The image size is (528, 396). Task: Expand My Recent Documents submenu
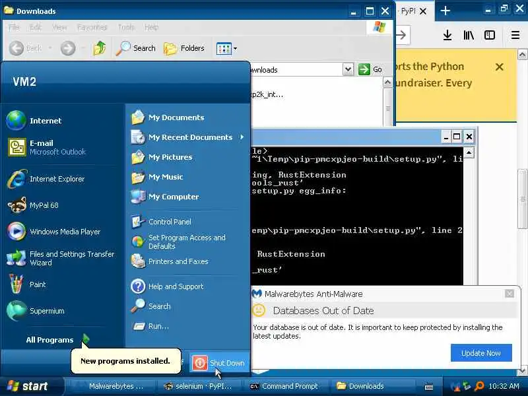tap(188, 137)
